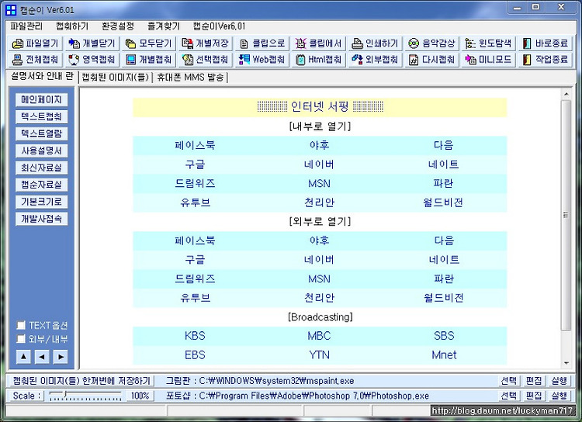This screenshot has height=422, width=582.
Task: Click 선택 button in 그림판 row
Action: click(508, 381)
